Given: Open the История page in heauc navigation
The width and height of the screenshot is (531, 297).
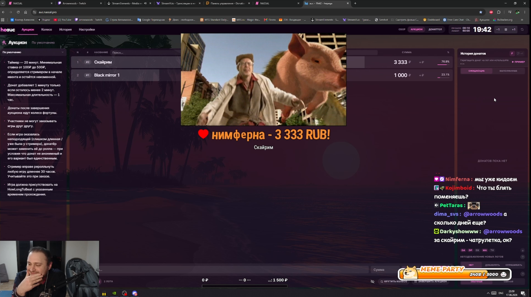Looking at the screenshot, I should (65, 30).
